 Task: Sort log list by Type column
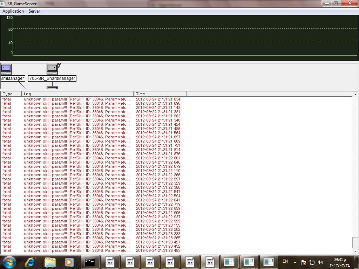[x=11, y=94]
